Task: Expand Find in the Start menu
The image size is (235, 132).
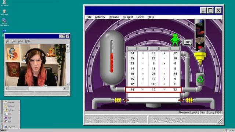Action: point(12,114)
